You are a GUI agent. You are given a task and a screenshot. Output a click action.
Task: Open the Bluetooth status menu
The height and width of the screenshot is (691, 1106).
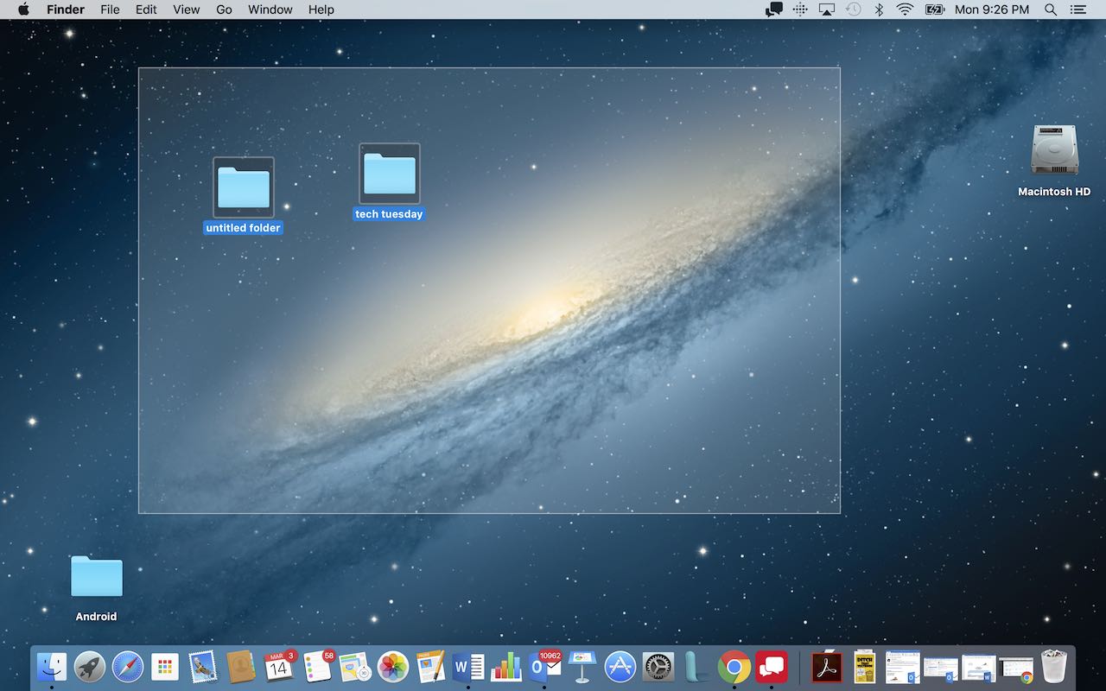tap(879, 10)
